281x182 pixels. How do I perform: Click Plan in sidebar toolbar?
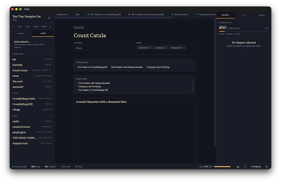(27, 27)
